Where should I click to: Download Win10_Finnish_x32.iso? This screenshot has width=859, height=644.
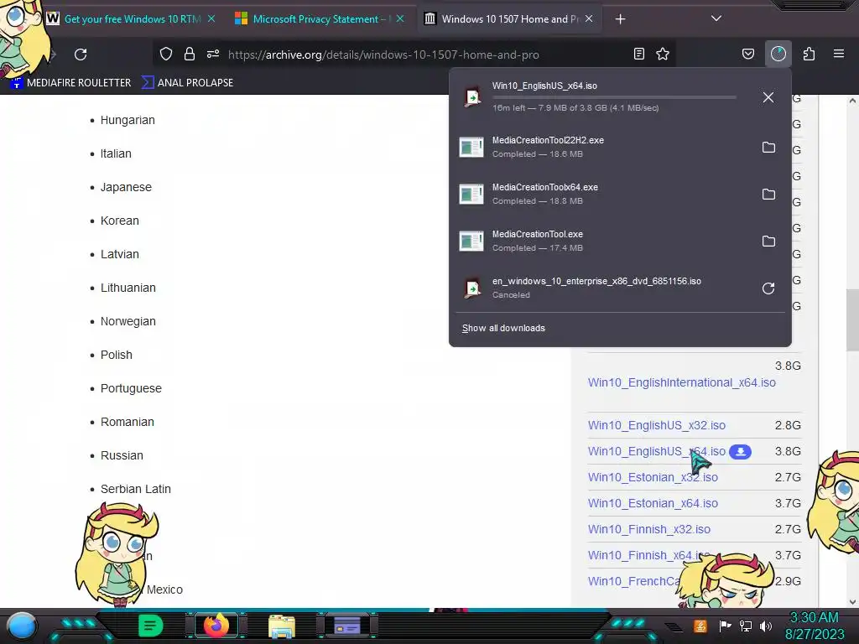[648, 529]
